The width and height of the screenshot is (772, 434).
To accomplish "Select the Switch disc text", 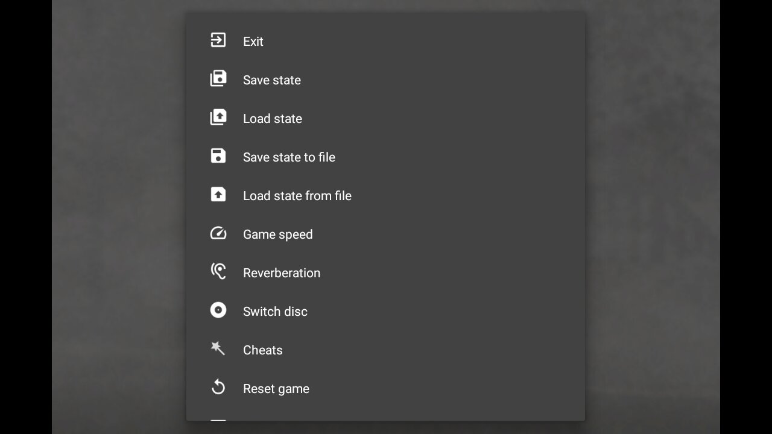I will [x=275, y=312].
